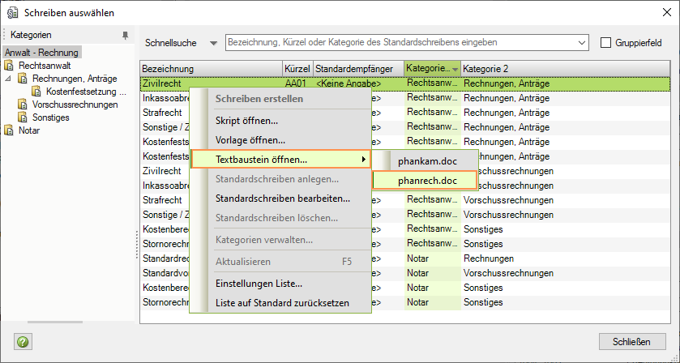
Task: Select Anwalt - Rechnung root tree item
Action: 41,53
